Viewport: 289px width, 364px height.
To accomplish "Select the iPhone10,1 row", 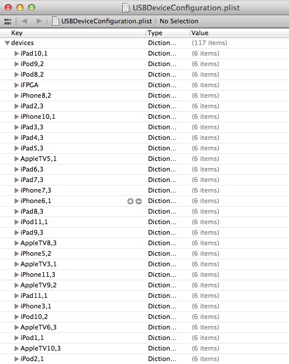I will click(144, 116).
